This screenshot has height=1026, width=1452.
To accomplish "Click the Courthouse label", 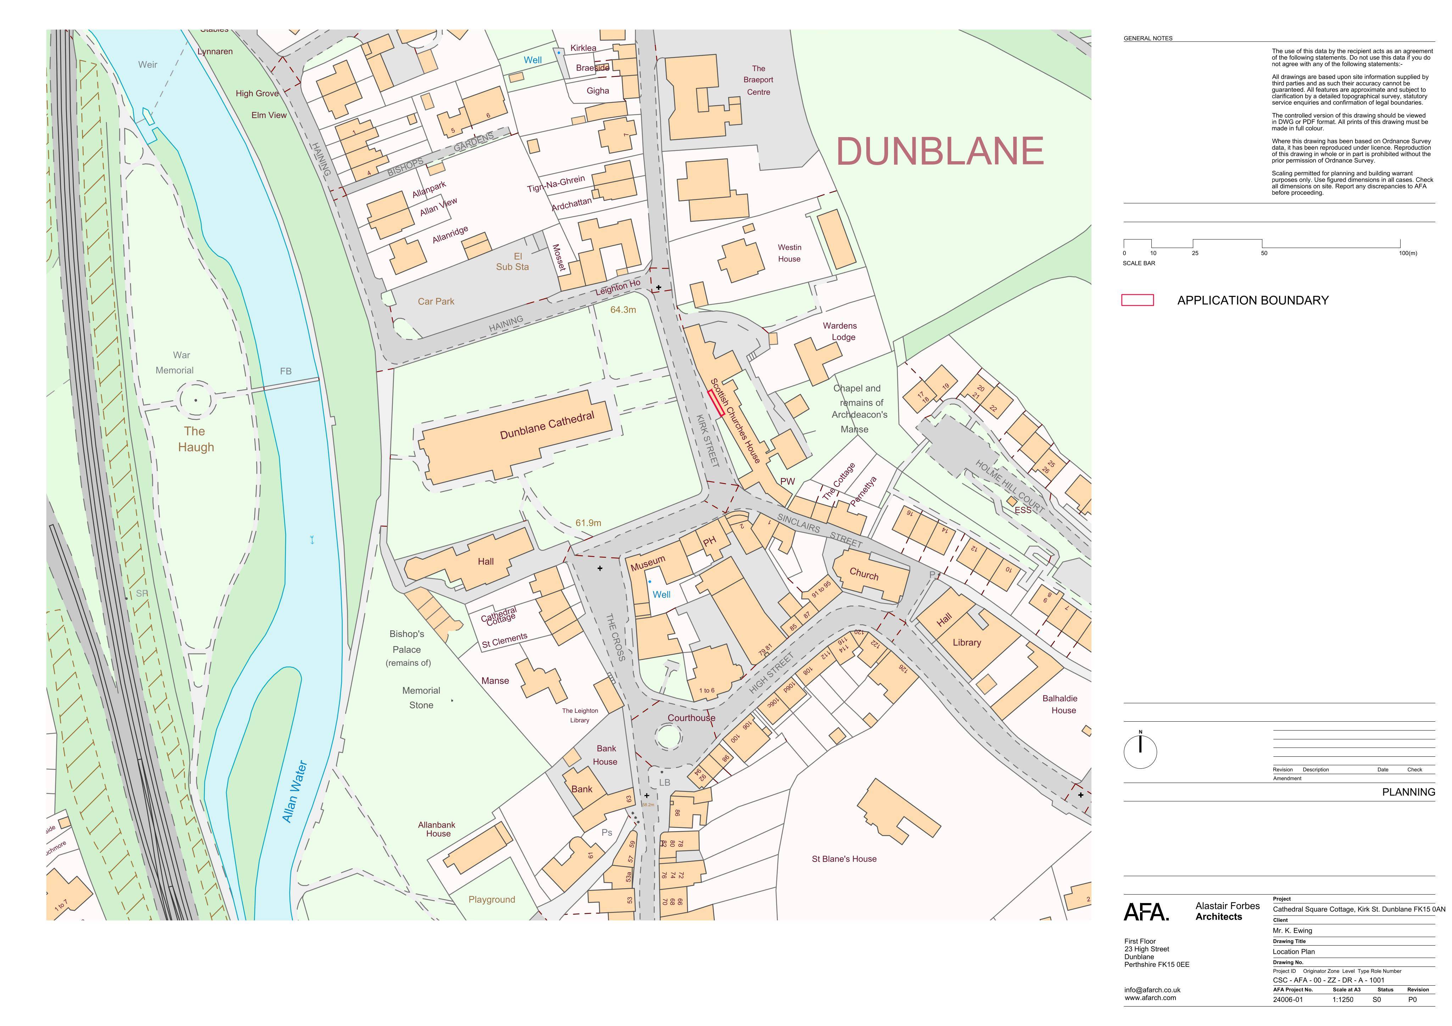I will tap(691, 717).
